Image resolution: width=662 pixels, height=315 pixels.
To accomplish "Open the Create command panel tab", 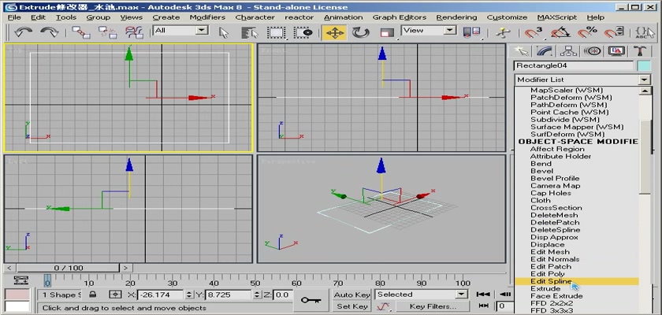I will click(522, 51).
